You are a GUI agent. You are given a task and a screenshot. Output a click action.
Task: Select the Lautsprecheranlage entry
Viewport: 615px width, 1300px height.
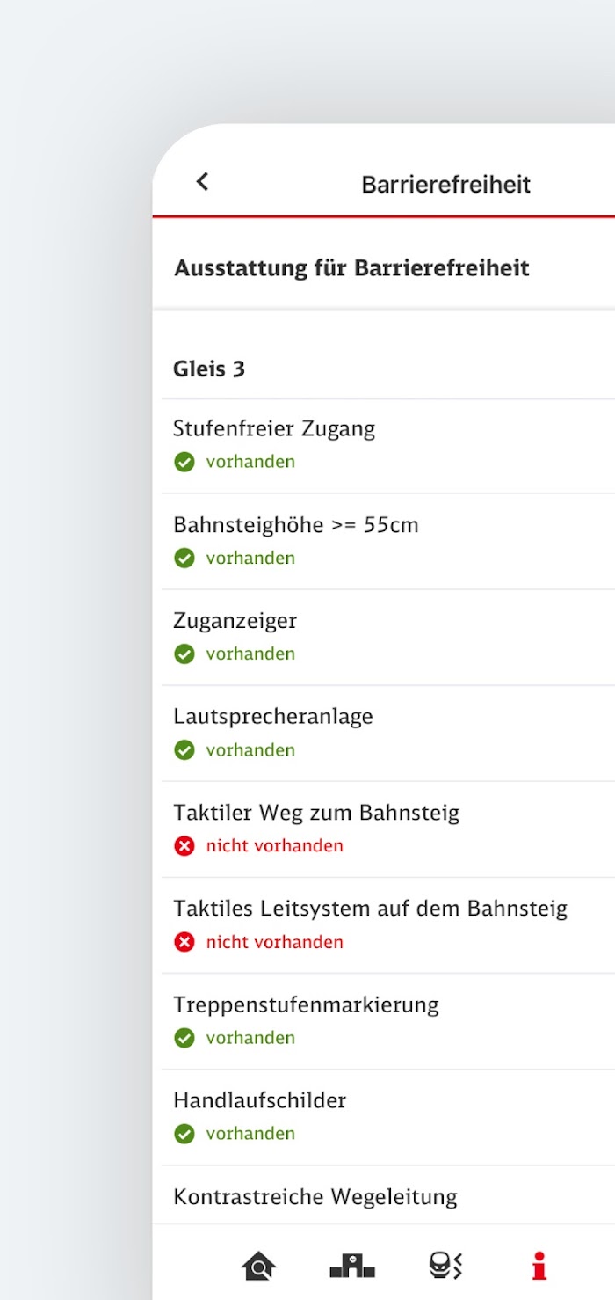(388, 734)
